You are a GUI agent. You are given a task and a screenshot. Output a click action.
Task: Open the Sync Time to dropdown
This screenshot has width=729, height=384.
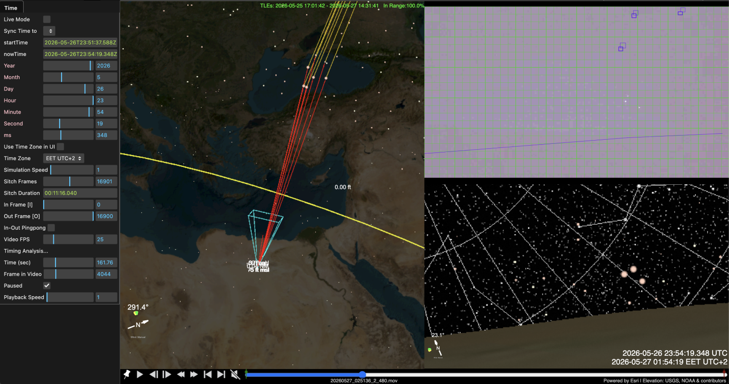(49, 31)
